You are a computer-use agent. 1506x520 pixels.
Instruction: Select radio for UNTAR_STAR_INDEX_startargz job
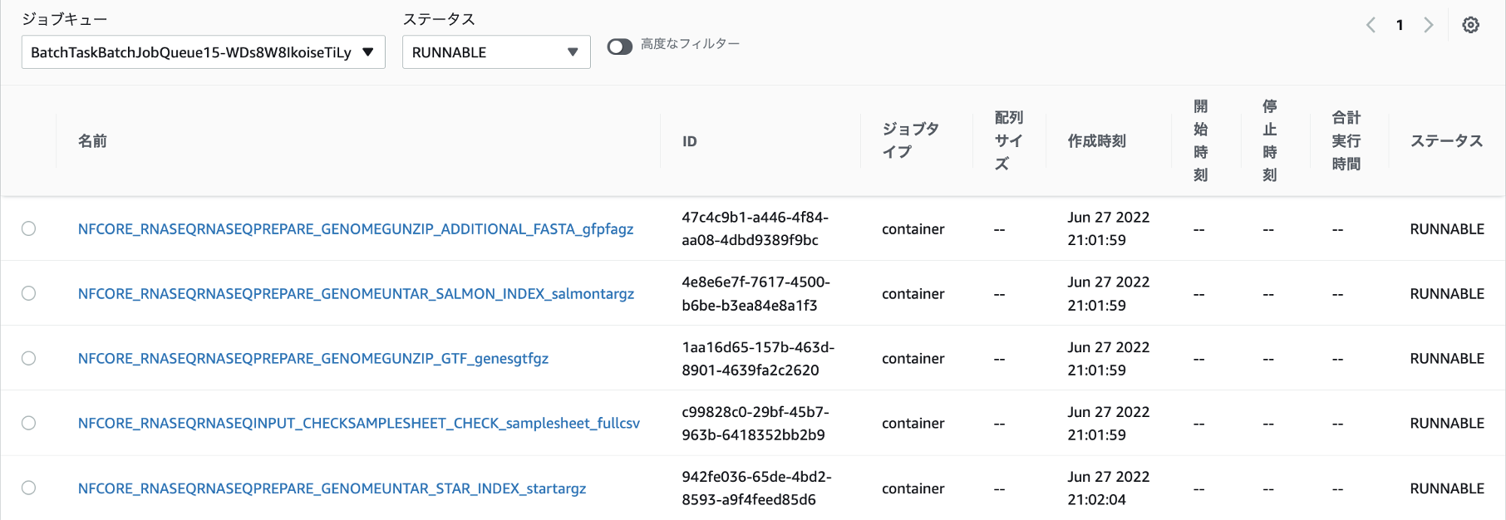[29, 488]
